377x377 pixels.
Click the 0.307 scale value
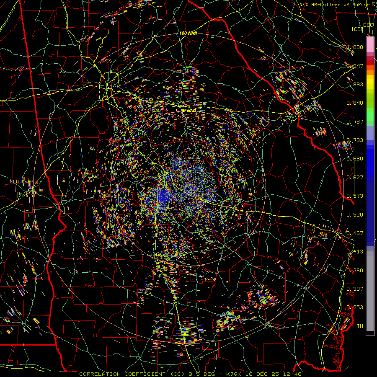[355, 289]
